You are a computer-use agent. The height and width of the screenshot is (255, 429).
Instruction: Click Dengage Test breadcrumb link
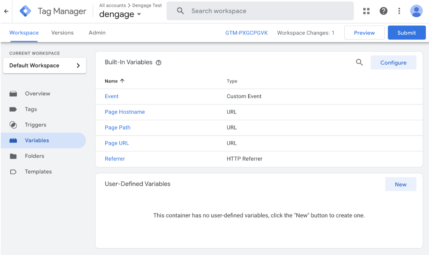(147, 5)
